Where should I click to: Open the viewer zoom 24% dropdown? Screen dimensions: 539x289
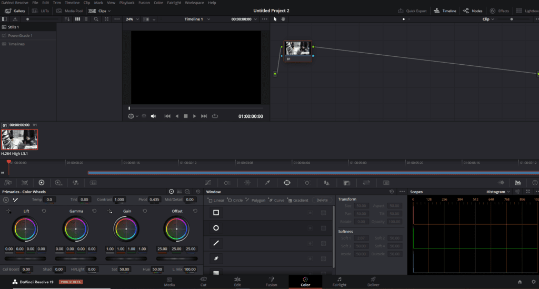[x=132, y=19]
